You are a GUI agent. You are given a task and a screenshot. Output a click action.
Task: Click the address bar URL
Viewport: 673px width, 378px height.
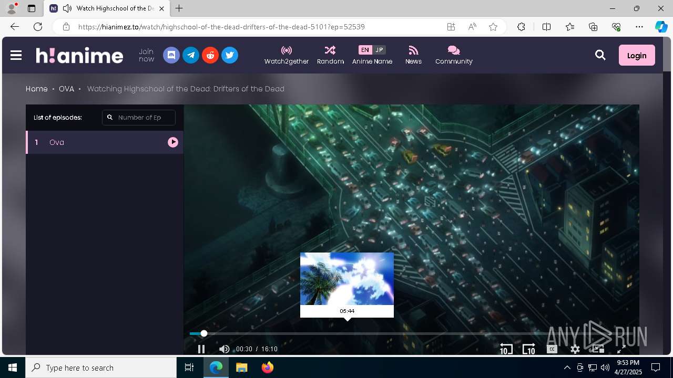[x=221, y=27]
